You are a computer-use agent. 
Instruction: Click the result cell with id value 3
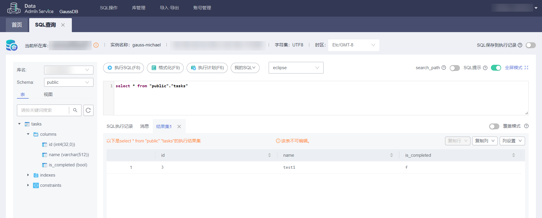pyautogui.click(x=162, y=168)
